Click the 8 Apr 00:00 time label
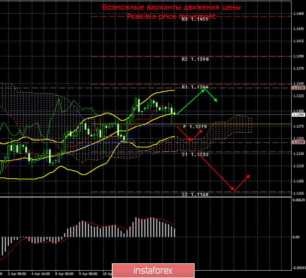 [x=64, y=274]
